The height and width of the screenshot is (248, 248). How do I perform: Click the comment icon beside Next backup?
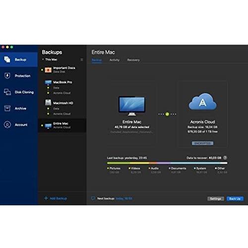[93, 198]
